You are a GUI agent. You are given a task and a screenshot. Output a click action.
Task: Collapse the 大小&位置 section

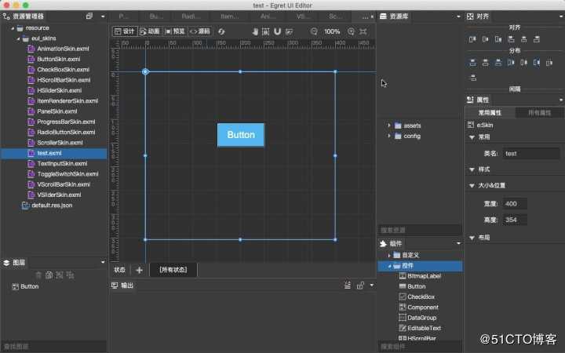(472, 185)
